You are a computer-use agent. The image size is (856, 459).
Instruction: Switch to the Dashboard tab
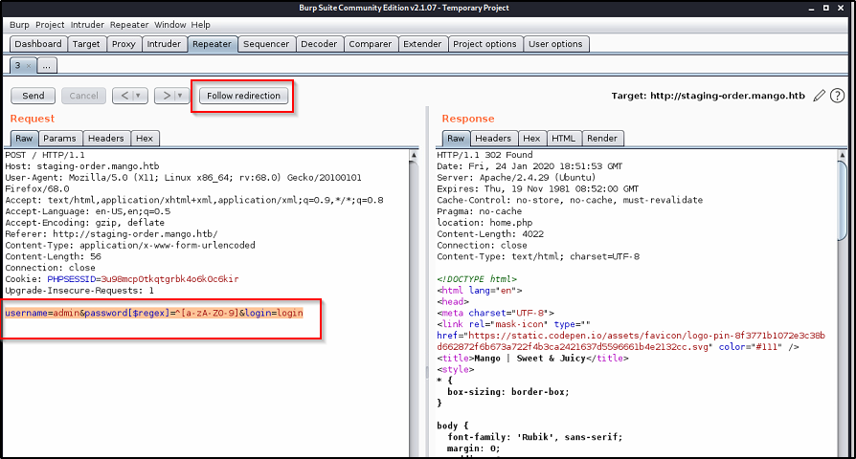[x=38, y=44]
